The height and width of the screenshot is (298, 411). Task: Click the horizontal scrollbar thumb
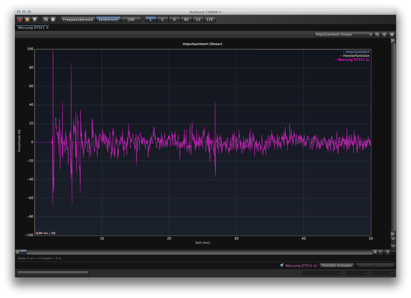(23, 252)
